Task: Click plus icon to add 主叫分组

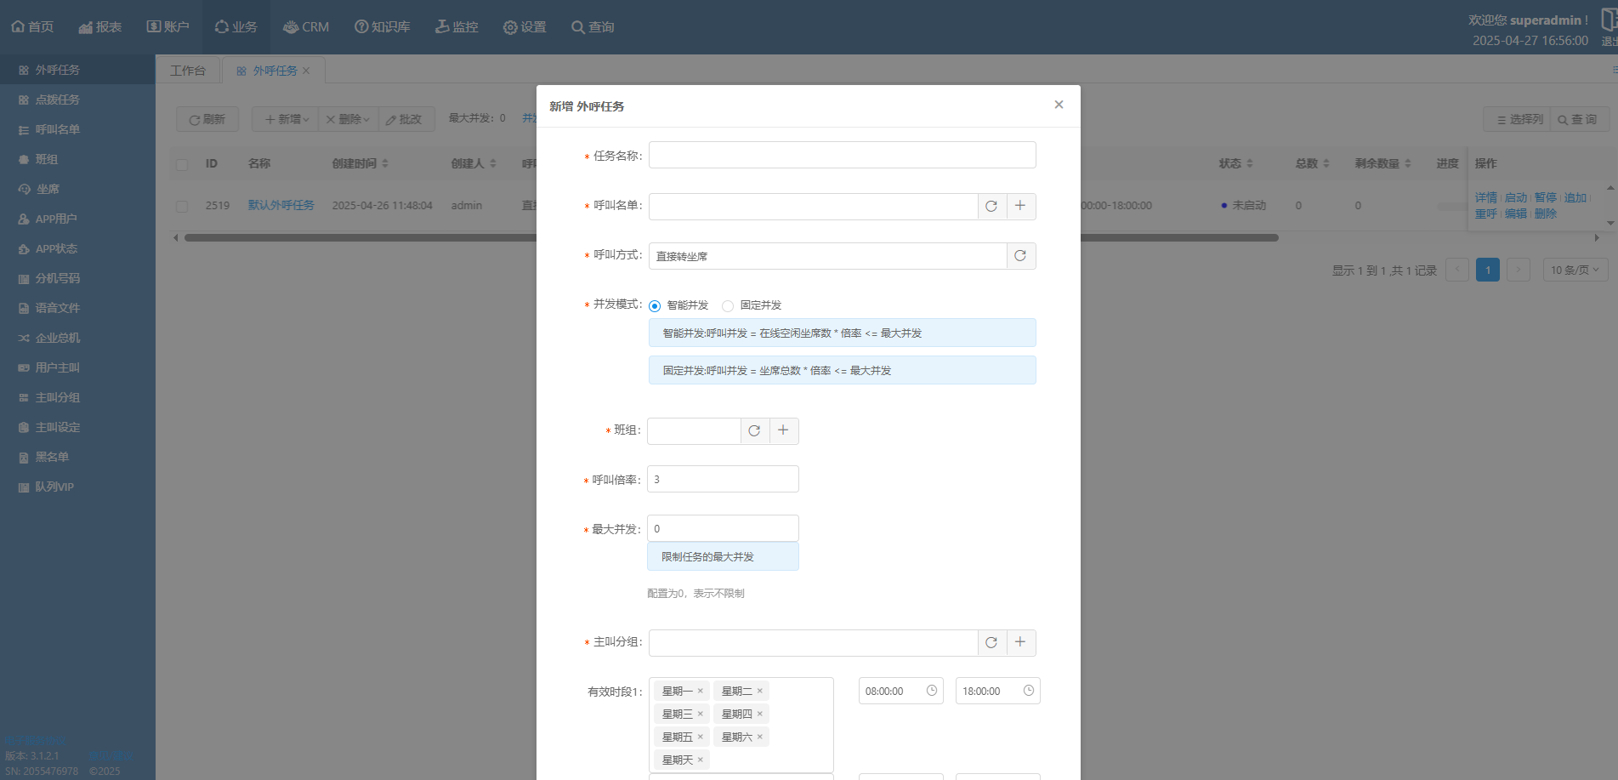Action: (x=1020, y=642)
